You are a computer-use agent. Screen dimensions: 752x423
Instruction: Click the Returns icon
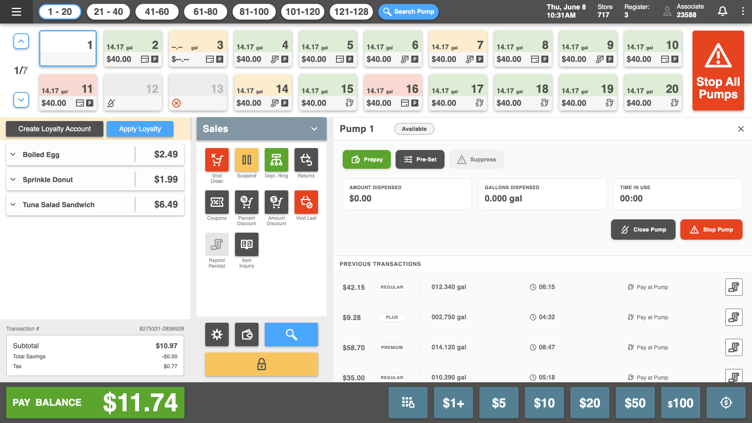coord(306,160)
